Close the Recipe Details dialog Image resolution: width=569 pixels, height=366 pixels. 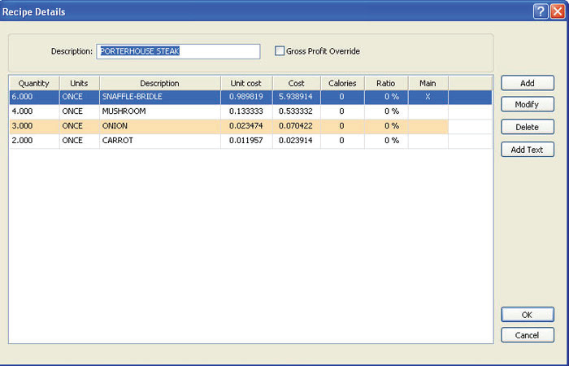coord(556,12)
